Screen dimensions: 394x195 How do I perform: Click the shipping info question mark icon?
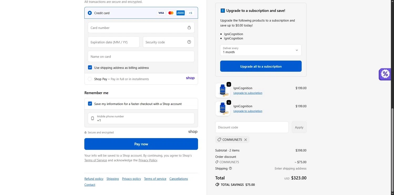(230, 168)
